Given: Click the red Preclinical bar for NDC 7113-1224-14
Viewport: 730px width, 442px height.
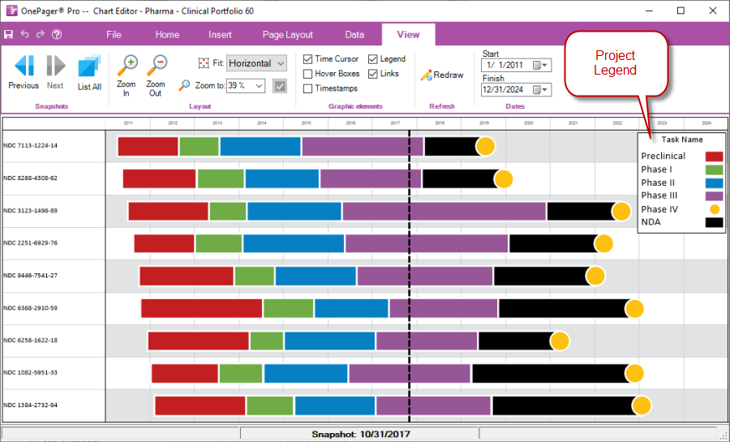Looking at the screenshot, I should pyautogui.click(x=148, y=147).
